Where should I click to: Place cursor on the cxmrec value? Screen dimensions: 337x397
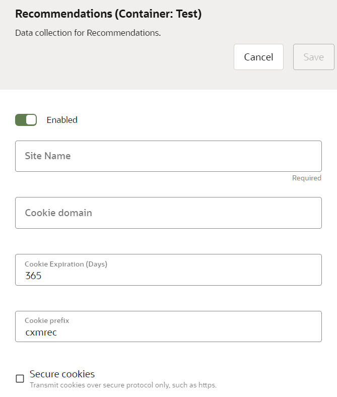(x=41, y=333)
